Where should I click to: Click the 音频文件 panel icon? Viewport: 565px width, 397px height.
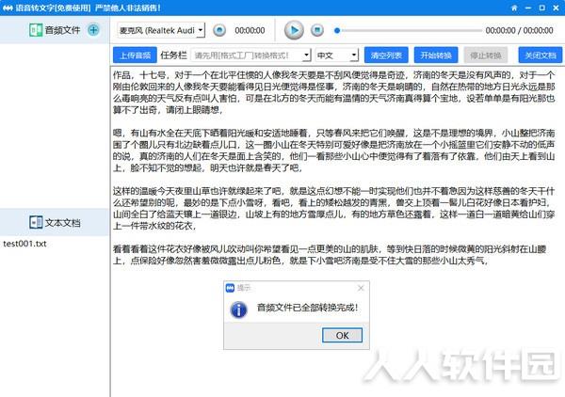[x=36, y=30]
